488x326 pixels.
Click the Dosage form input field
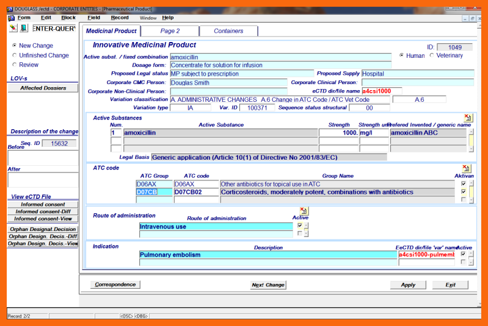click(280, 65)
